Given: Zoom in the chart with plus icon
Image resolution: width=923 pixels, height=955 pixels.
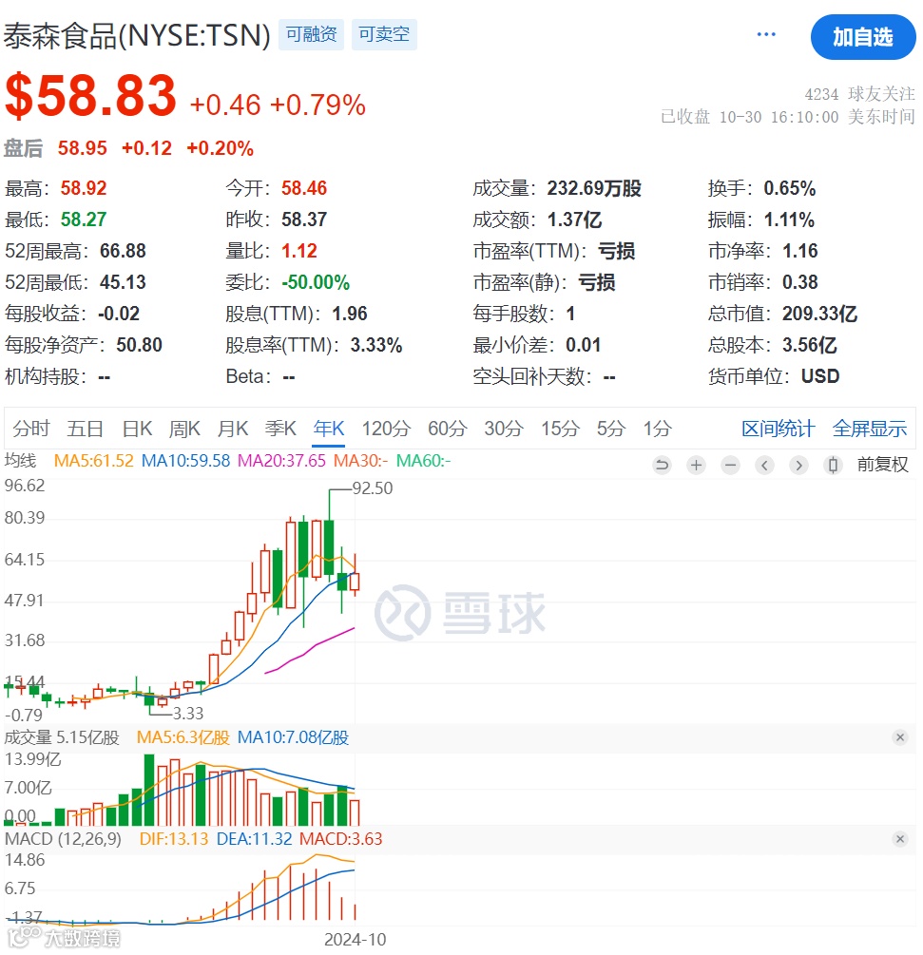Looking at the screenshot, I should pos(696,466).
